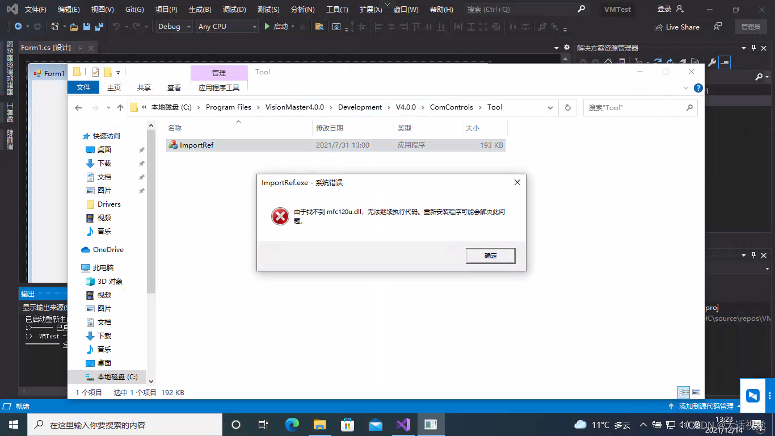Open the dropdown arrow next to 启动
The image size is (775, 436).
(293, 27)
